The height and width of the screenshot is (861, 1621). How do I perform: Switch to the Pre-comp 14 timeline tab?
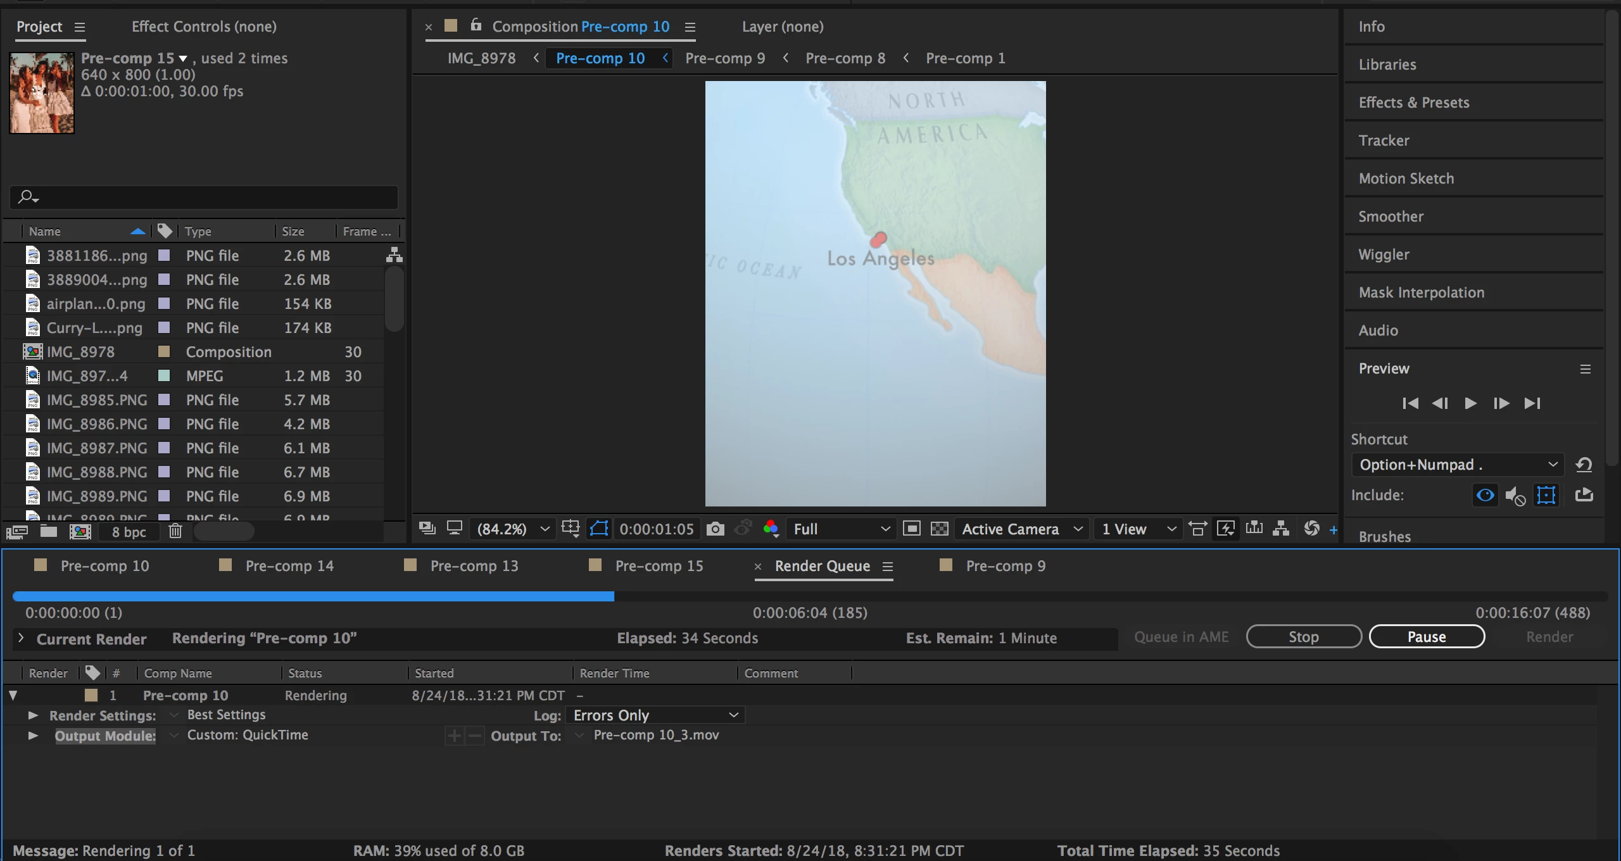(289, 566)
